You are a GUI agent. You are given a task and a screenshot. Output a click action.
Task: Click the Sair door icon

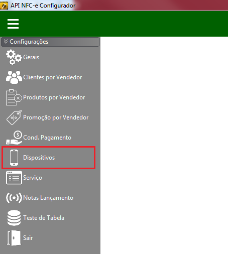pos(14,238)
